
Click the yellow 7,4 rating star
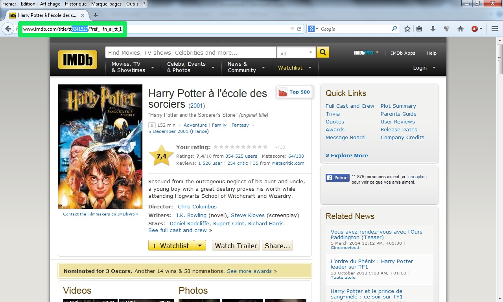tap(161, 155)
